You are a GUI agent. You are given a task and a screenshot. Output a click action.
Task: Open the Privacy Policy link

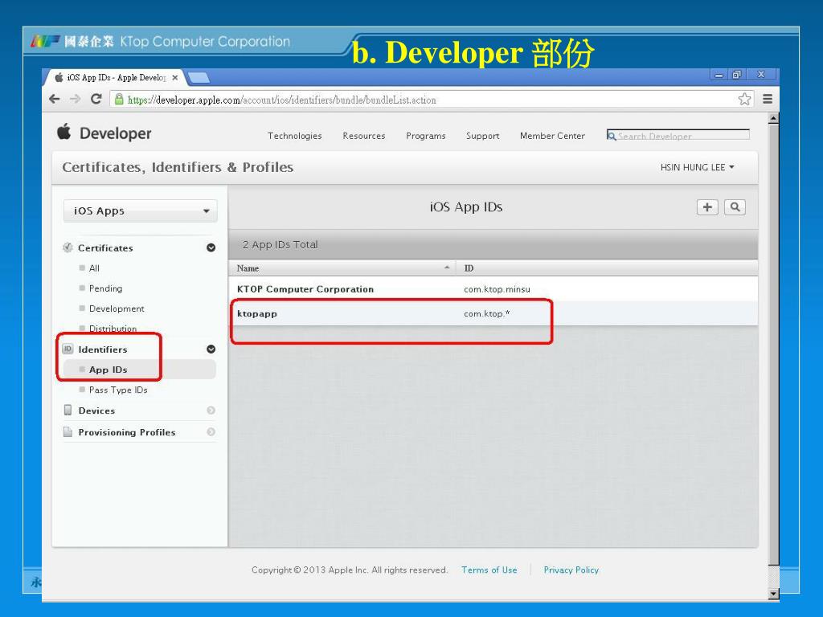(571, 570)
